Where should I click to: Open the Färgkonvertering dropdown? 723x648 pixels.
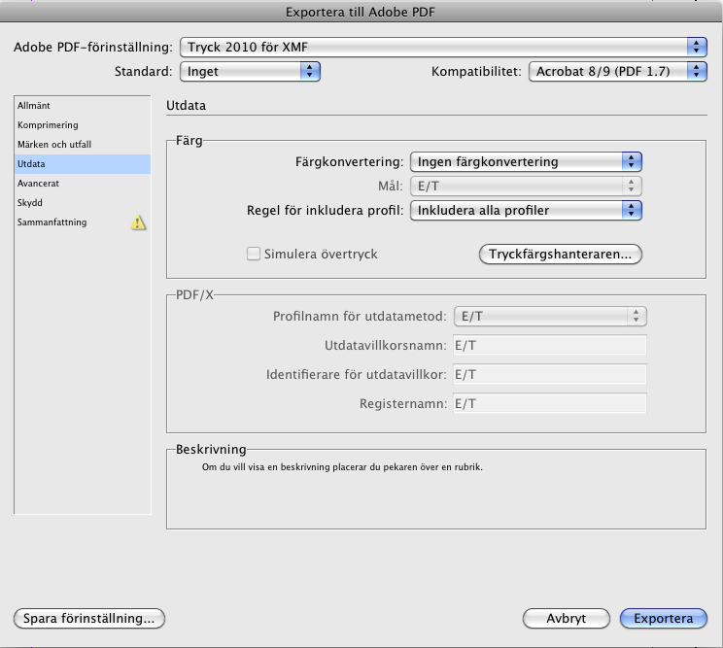pyautogui.click(x=526, y=162)
